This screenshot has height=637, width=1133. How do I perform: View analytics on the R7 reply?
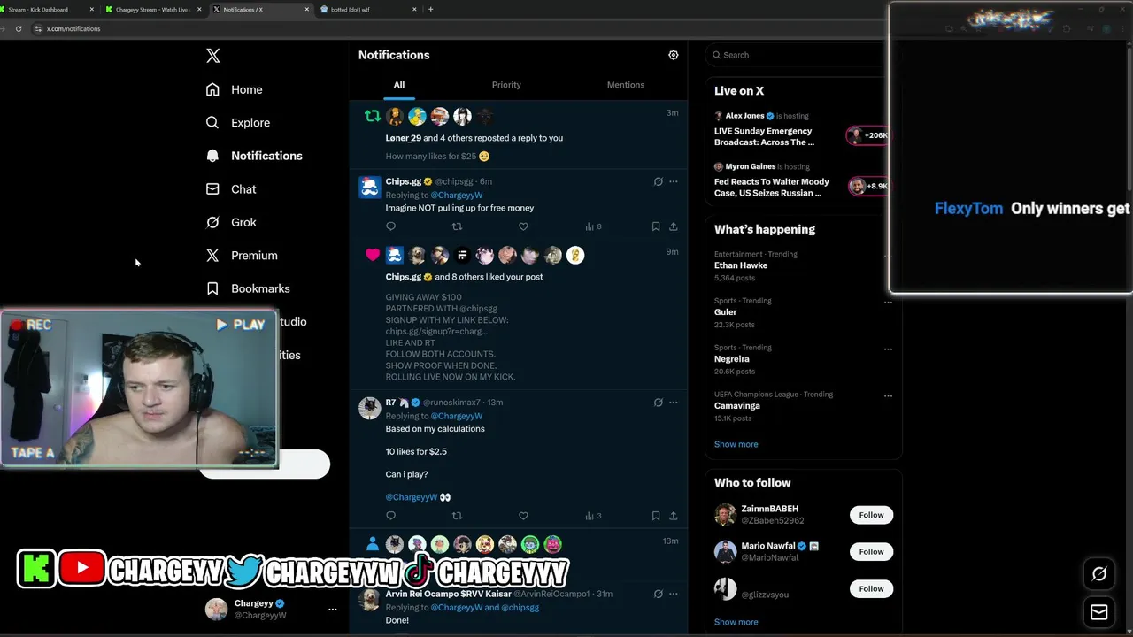tap(593, 516)
